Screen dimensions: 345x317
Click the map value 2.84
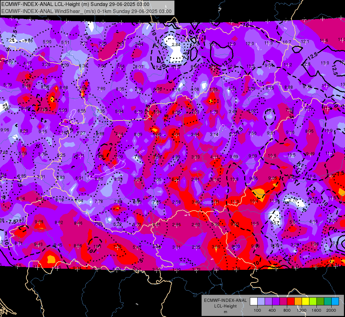point(176,45)
